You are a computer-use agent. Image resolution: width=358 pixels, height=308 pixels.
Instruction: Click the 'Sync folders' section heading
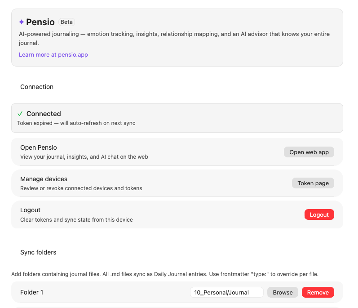[x=38, y=252]
